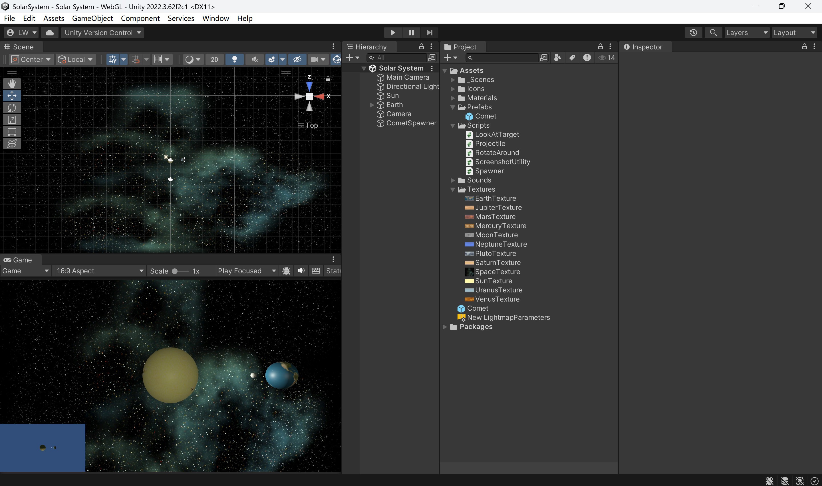The image size is (822, 486).
Task: Select the Rotate tool in Scene
Action: [12, 108]
